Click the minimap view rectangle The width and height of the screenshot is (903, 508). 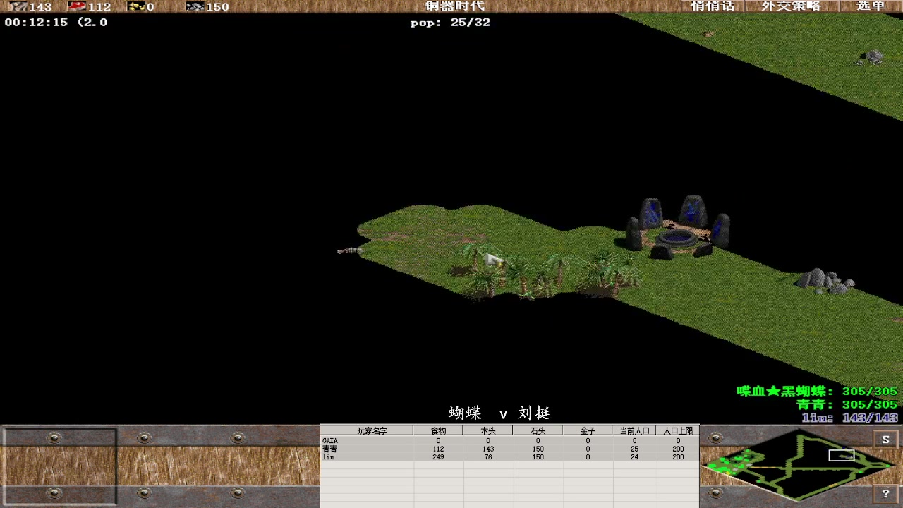[x=841, y=455]
